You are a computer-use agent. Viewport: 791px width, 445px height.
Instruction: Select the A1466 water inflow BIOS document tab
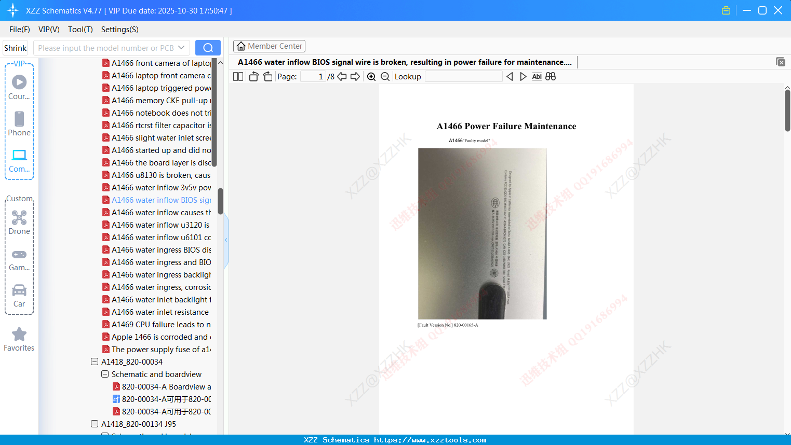tap(405, 62)
